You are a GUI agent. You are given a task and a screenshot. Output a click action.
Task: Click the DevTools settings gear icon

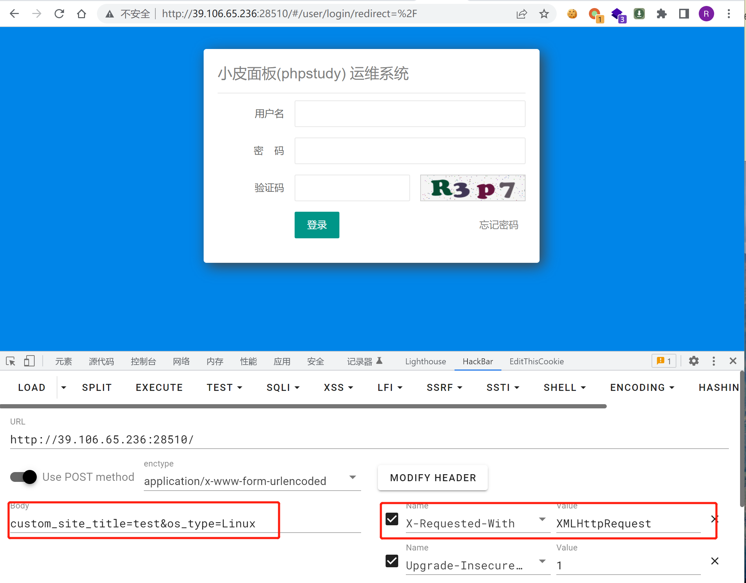[694, 361]
